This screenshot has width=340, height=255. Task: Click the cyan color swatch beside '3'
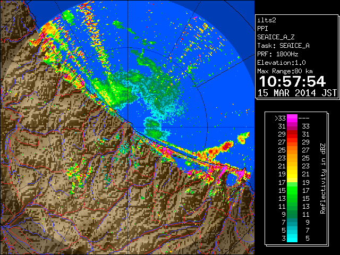[292, 238]
